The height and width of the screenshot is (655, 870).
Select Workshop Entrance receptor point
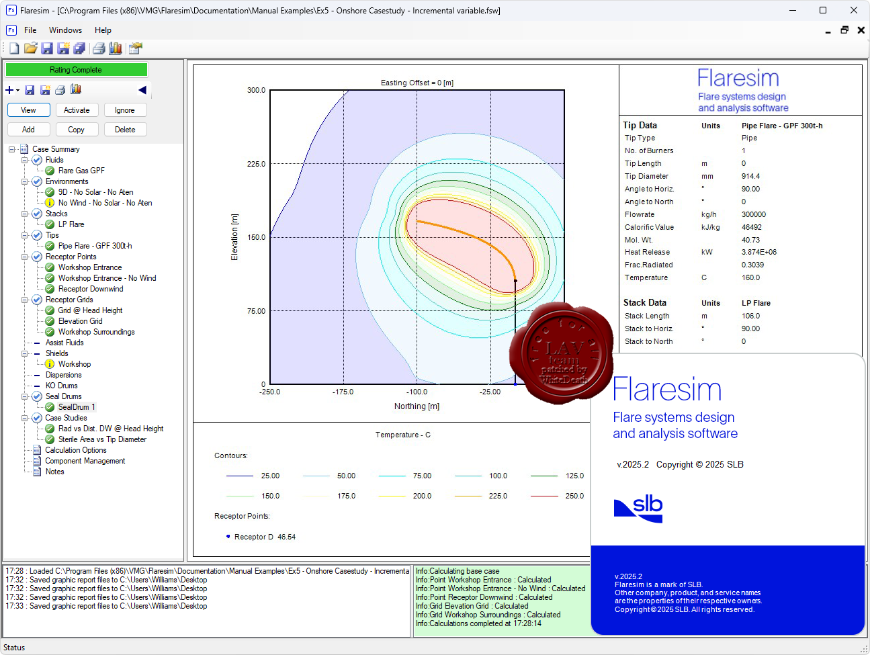click(x=90, y=267)
